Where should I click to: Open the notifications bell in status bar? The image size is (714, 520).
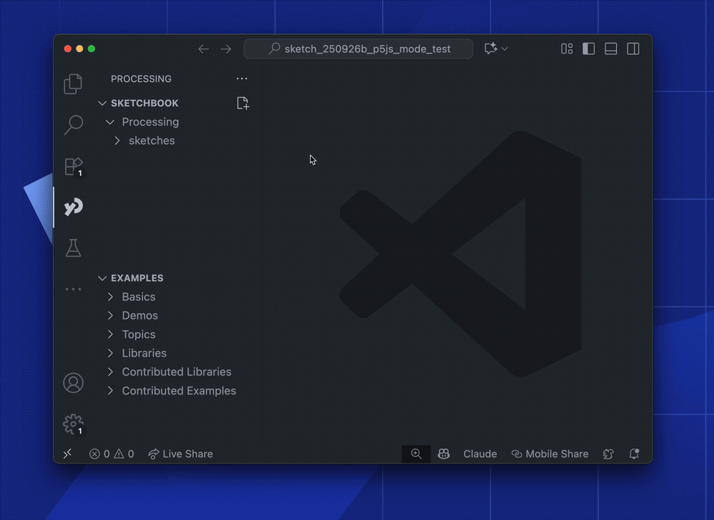(633, 454)
